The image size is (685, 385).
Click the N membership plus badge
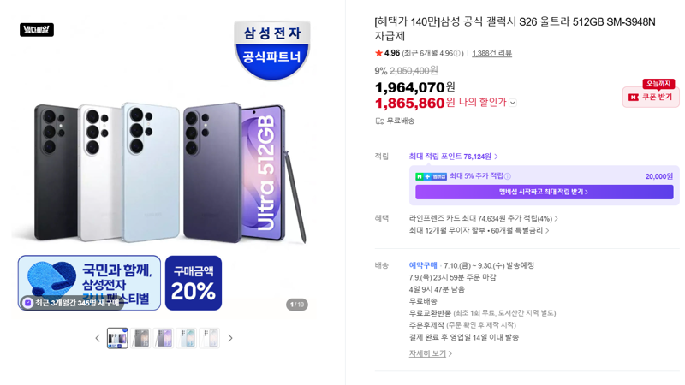(431, 176)
